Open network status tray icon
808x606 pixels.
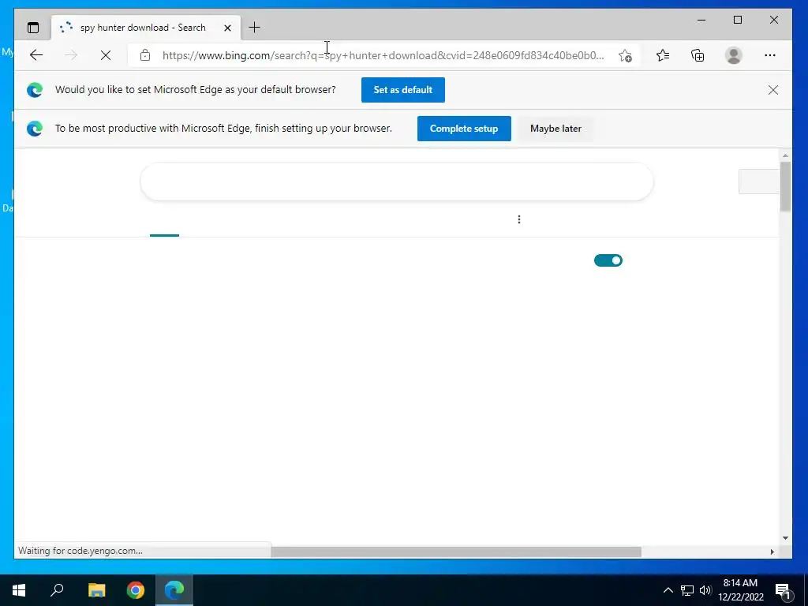pos(687,590)
